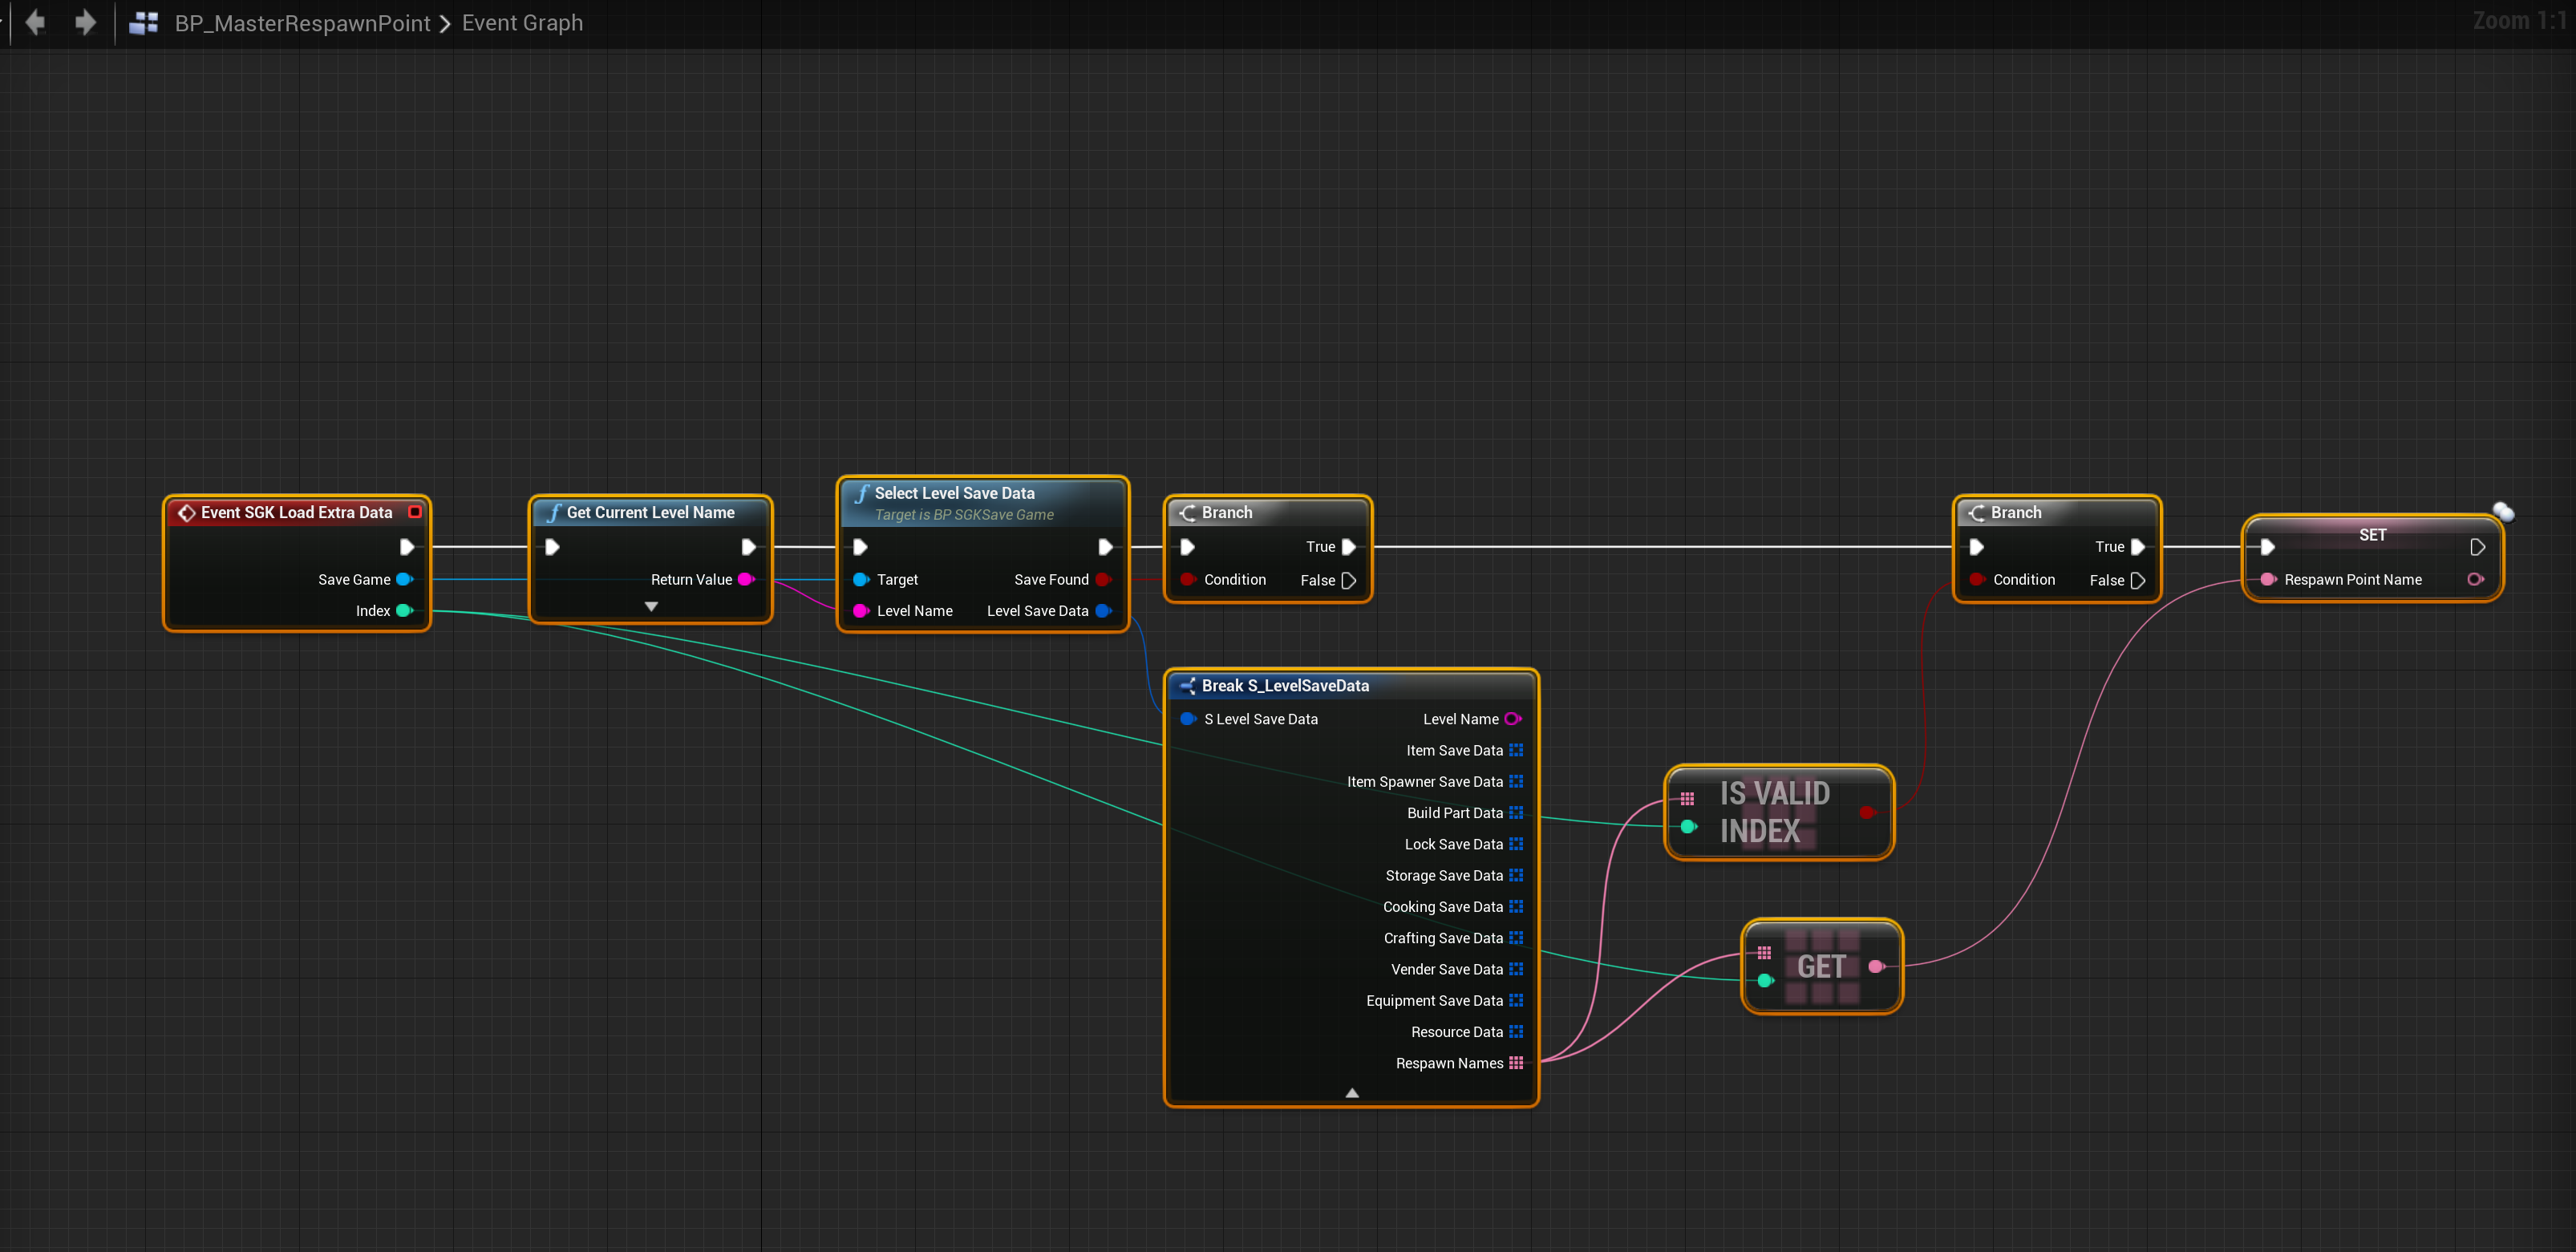Click the Respawn Names array output pin
Viewport: 2576px width, 1252px height.
1516,1063
